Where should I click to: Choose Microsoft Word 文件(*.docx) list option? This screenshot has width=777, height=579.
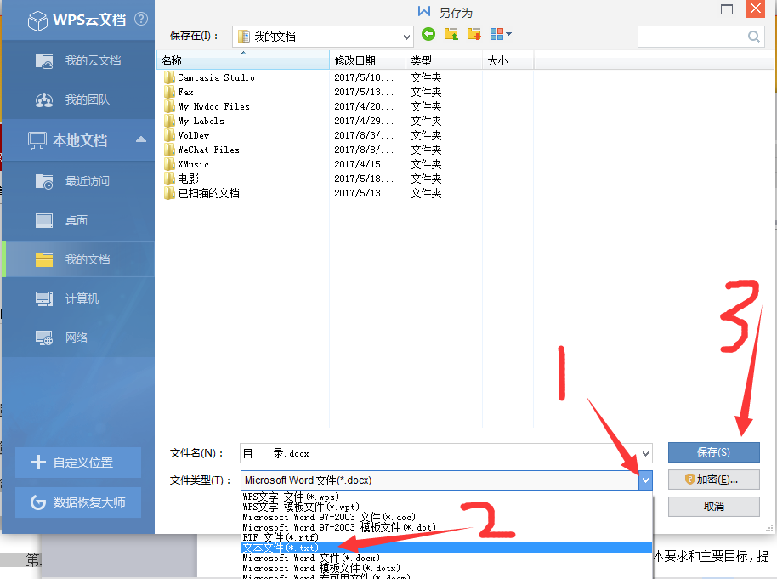pyautogui.click(x=446, y=559)
